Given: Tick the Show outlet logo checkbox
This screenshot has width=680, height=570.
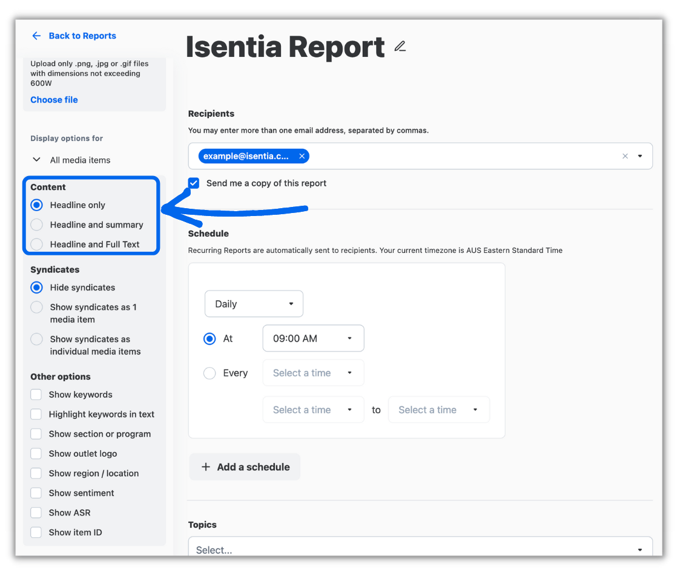Looking at the screenshot, I should click(36, 453).
